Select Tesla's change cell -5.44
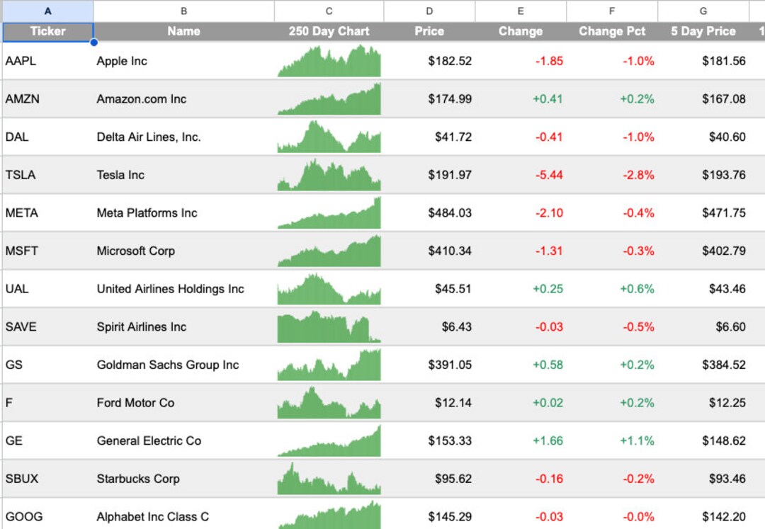The height and width of the screenshot is (529, 765). coord(521,175)
